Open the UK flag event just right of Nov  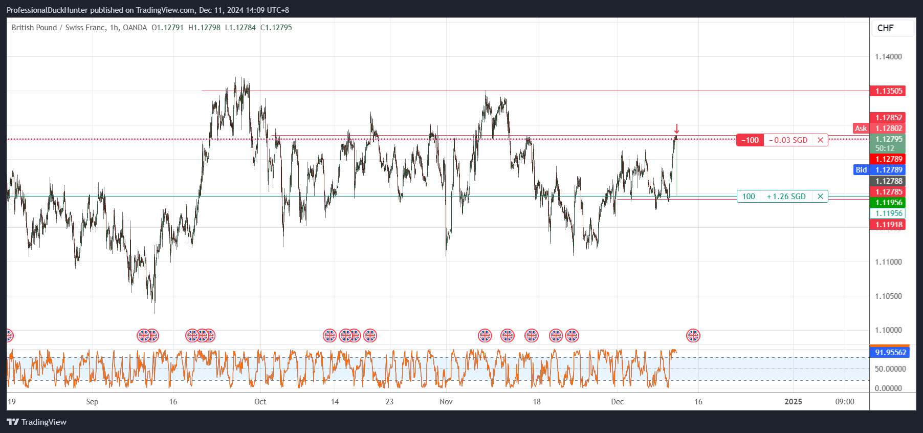point(485,336)
